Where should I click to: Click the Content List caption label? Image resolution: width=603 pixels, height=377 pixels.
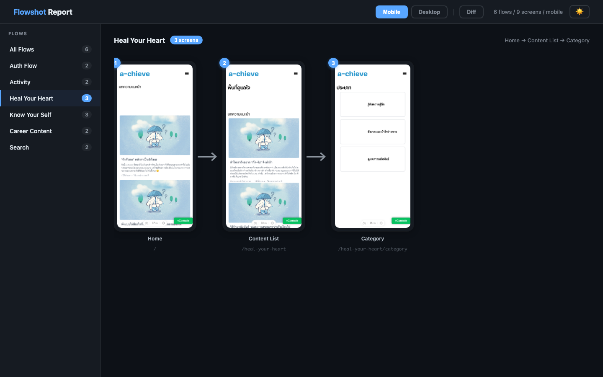(264, 239)
